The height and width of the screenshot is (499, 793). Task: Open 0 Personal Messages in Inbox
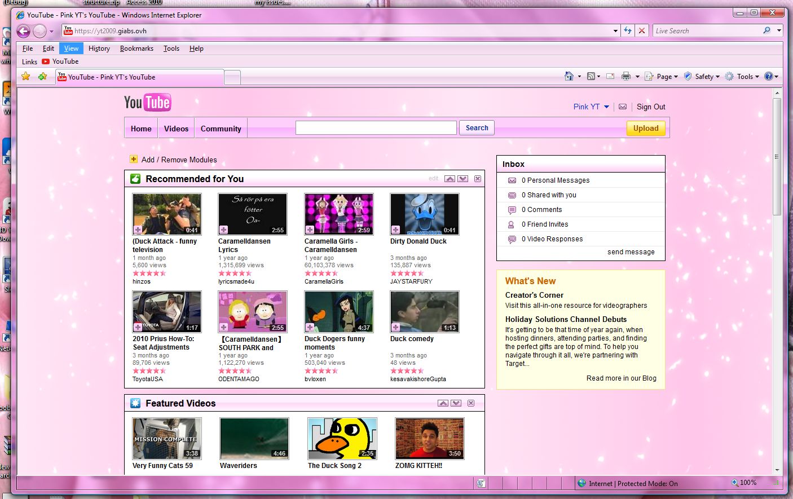click(556, 180)
